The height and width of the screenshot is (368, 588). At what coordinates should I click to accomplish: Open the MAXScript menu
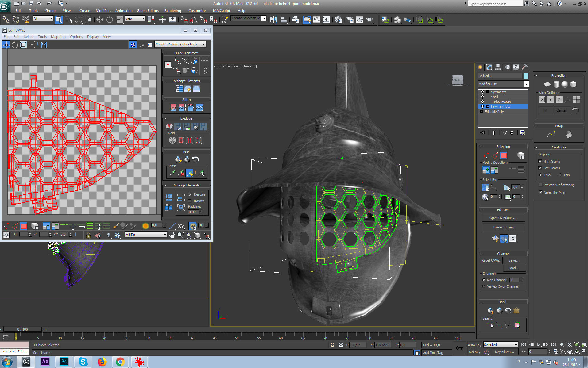pyautogui.click(x=221, y=10)
